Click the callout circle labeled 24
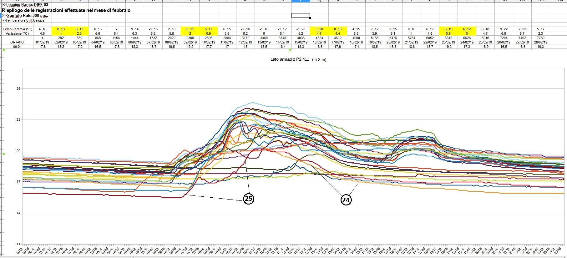567x258 pixels. point(346,200)
